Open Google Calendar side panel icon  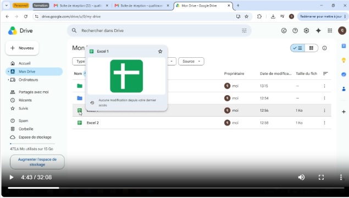(344, 46)
